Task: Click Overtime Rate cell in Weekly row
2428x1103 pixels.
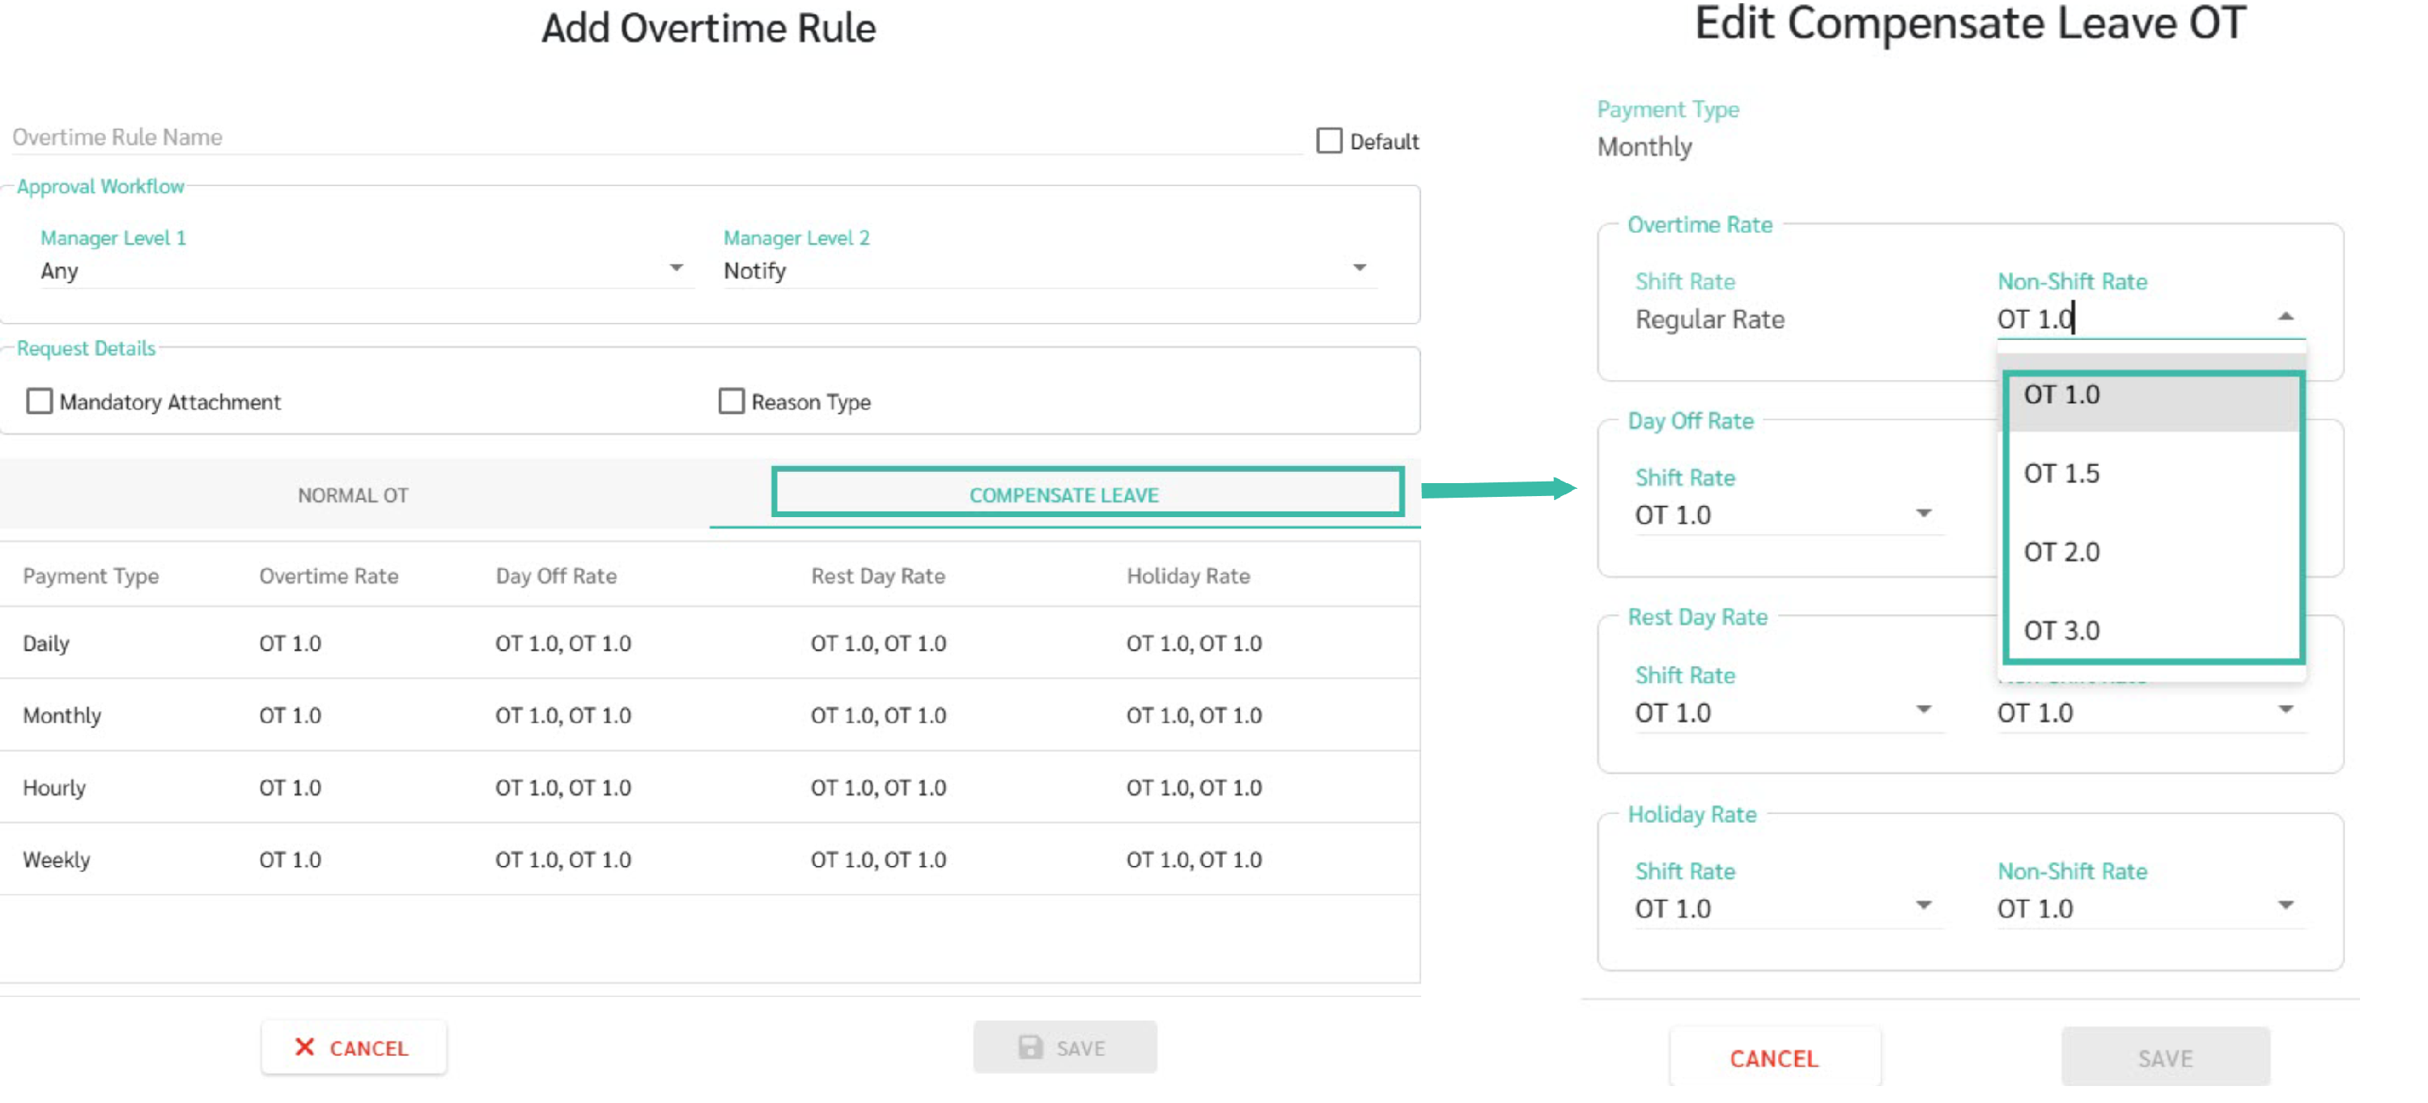Action: pos(291,859)
